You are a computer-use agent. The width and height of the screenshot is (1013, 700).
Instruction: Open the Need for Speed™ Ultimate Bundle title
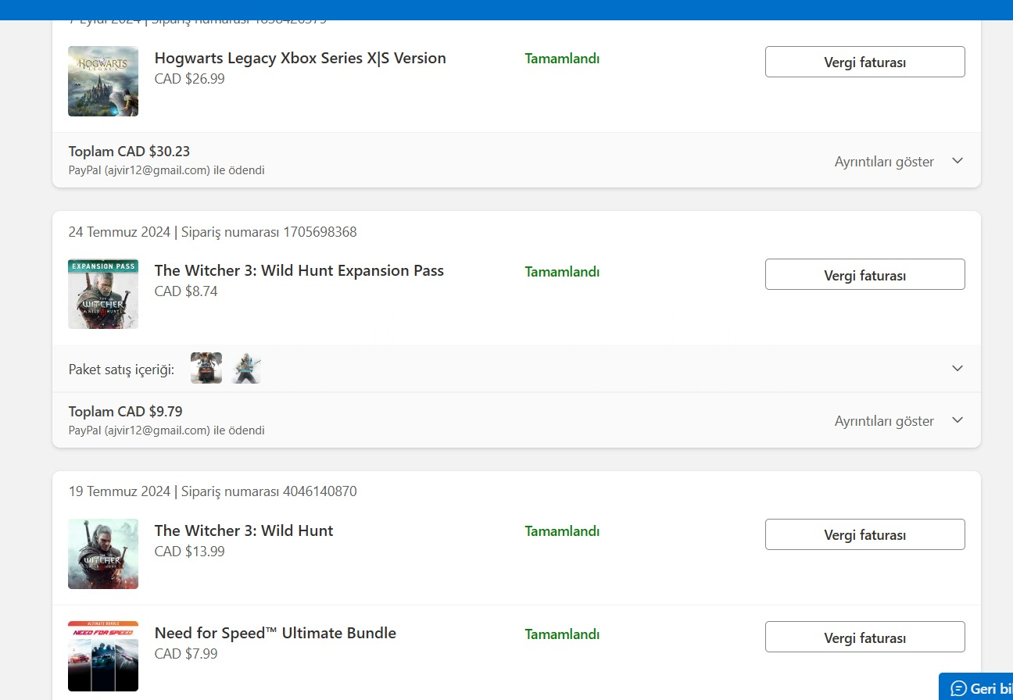point(275,633)
